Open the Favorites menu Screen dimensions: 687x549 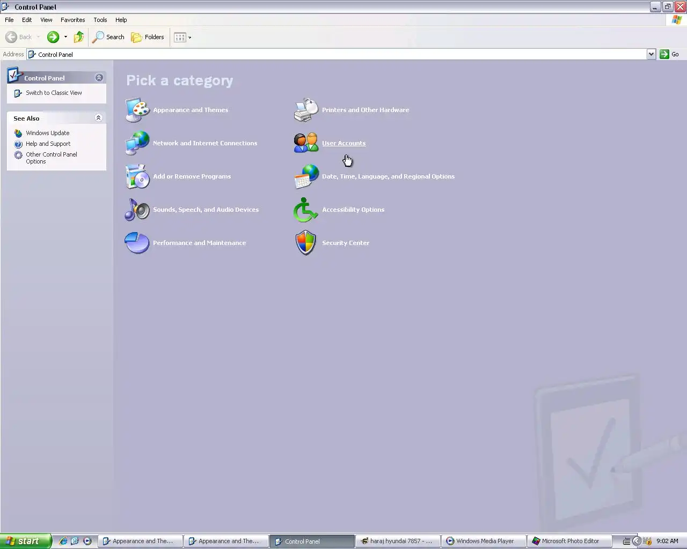coord(72,20)
